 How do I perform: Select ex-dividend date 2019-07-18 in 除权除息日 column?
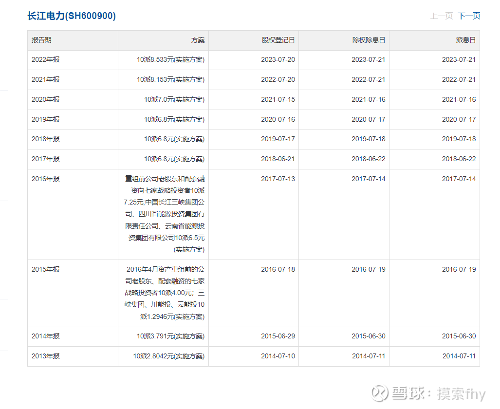tap(369, 139)
